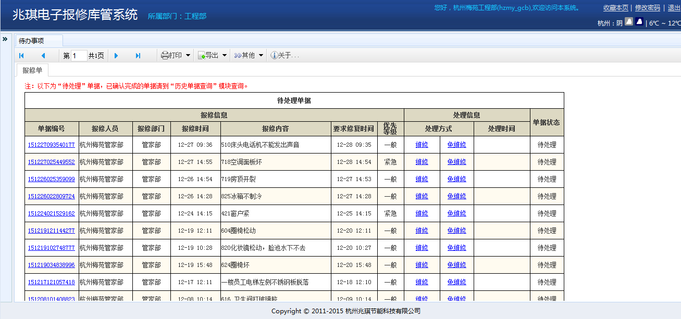Image resolution: width=681 pixels, height=319 pixels.
Task: Click the 关于 info button
Action: (x=284, y=55)
